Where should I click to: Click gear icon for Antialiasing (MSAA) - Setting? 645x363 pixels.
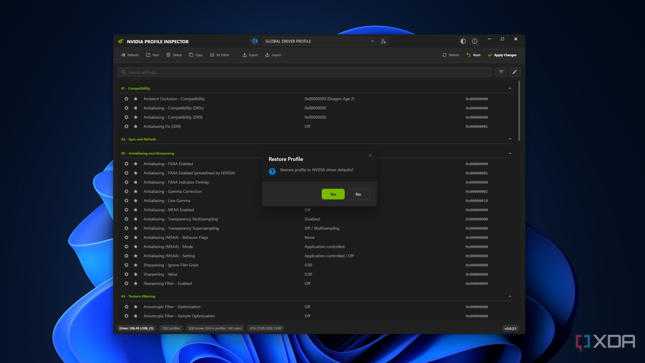pos(126,256)
